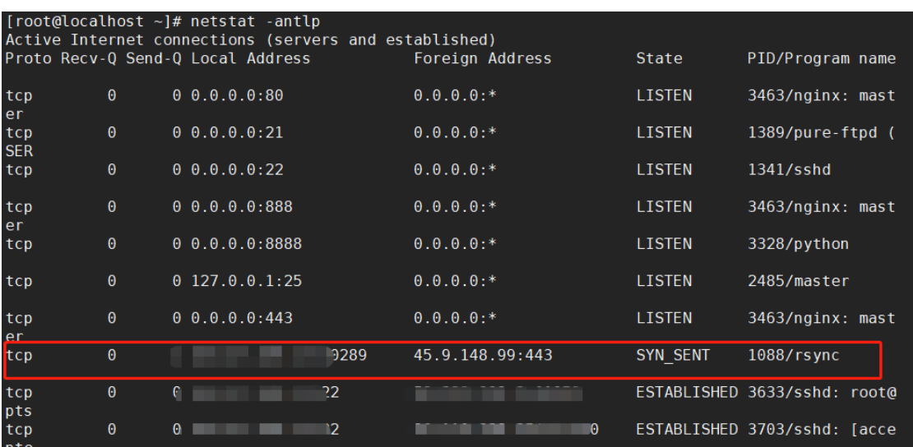Click the 3633/sshd: root@ process entry

pyautogui.click(x=821, y=393)
